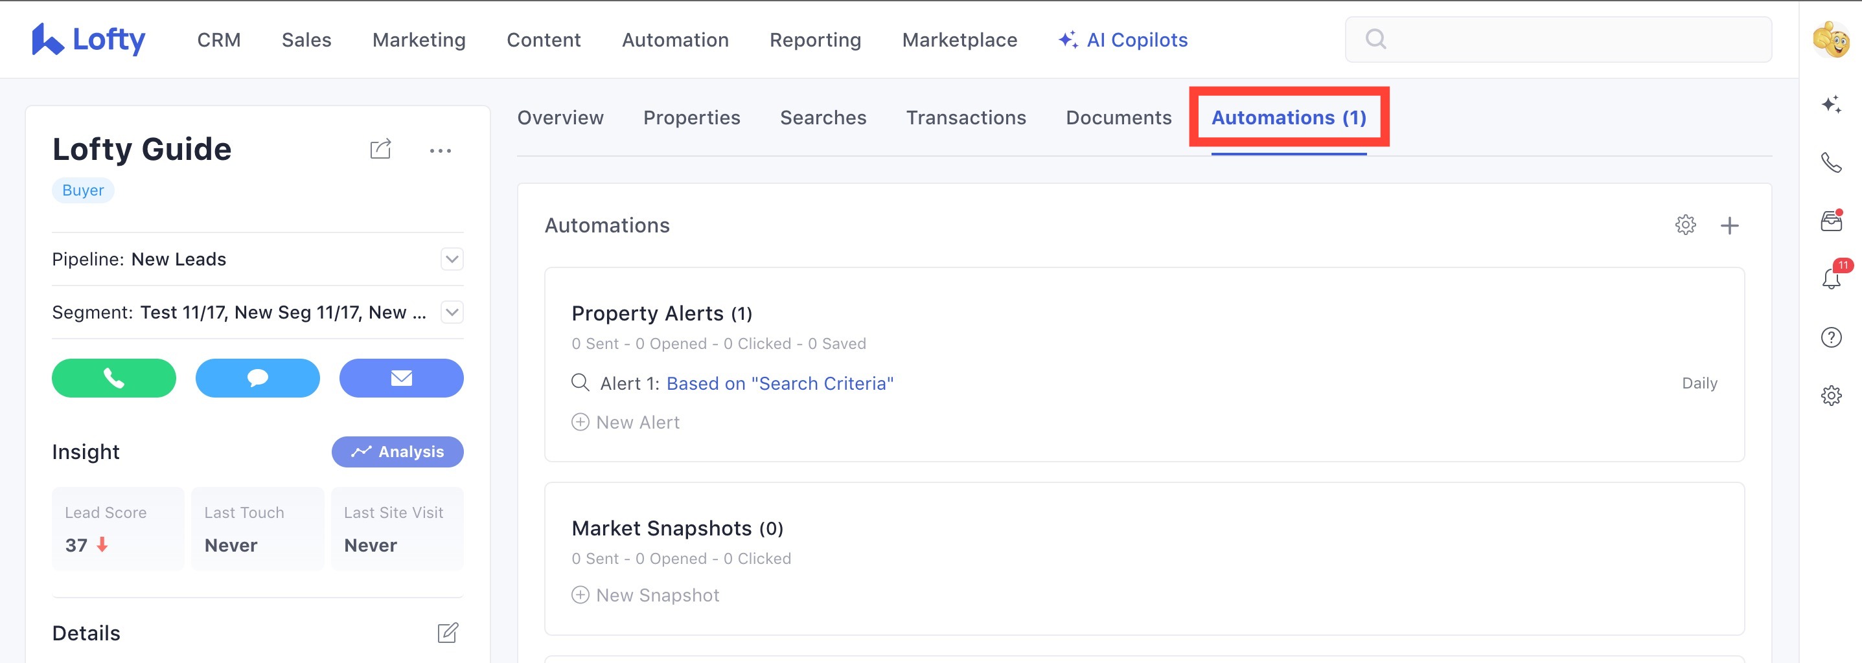This screenshot has height=663, width=1862.
Task: Open the dialer phone icon in sidebar
Action: pos(1831,163)
